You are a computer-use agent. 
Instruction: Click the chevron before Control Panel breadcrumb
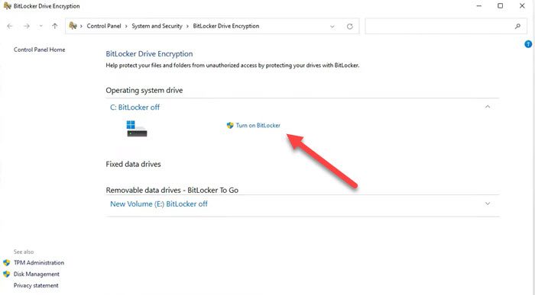[x=81, y=26]
